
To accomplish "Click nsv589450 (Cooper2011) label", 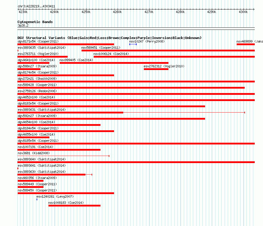I will point(37,190).
